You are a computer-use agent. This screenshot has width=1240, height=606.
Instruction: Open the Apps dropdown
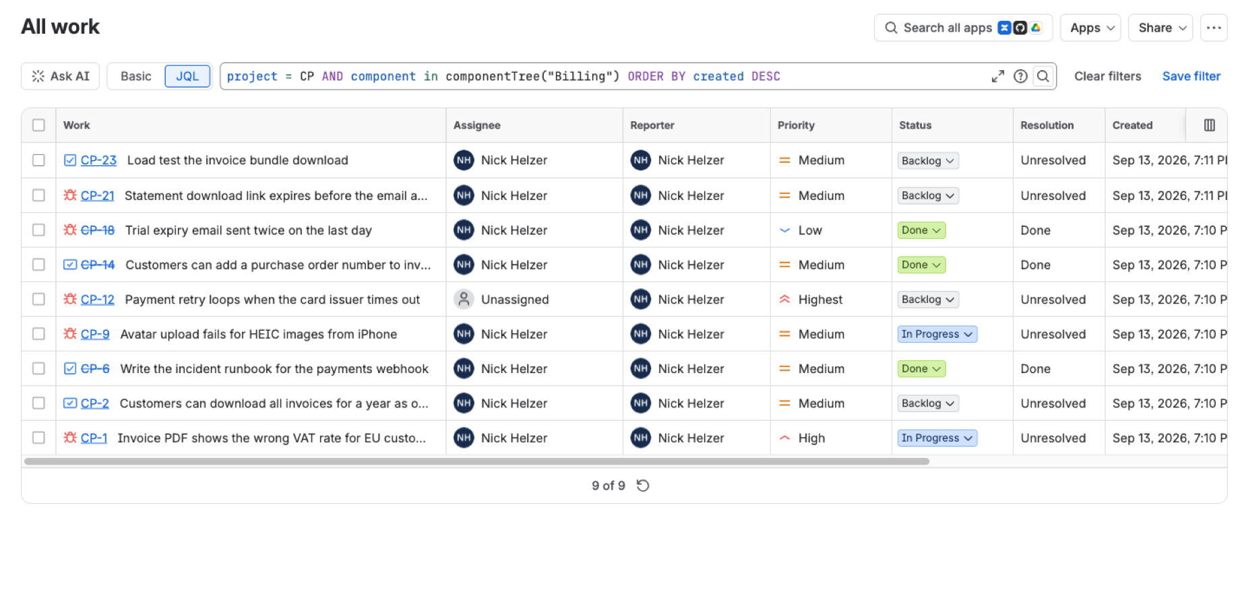click(1090, 28)
